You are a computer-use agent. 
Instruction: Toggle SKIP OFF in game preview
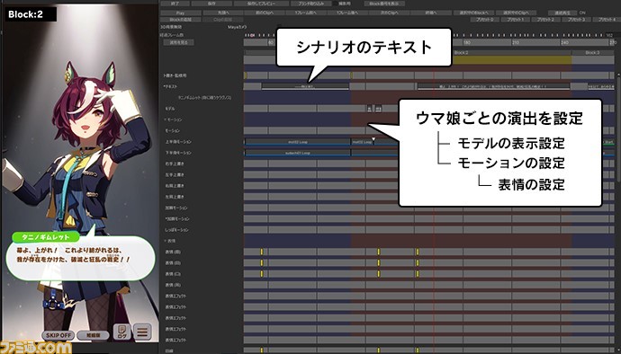point(58,335)
